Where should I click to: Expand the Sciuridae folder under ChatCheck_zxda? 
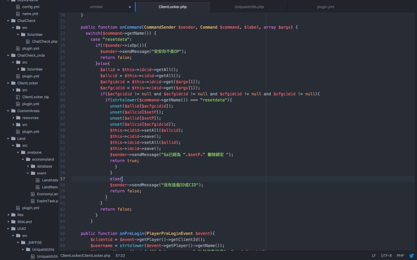(x=18, y=69)
